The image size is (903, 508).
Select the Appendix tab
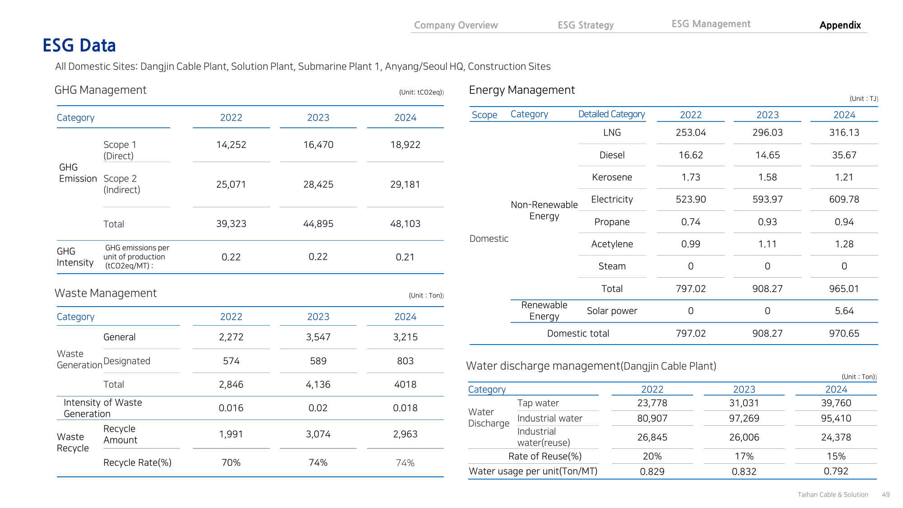tap(840, 25)
